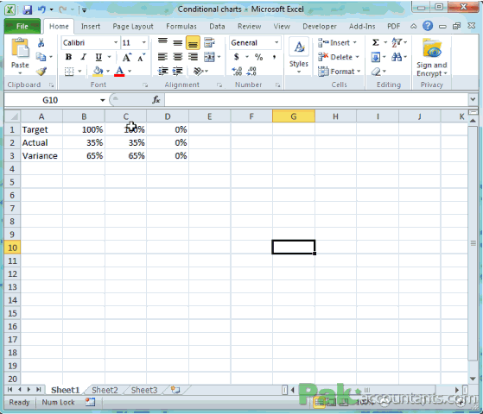Click the Insert Function fx icon
483x414 pixels.
(156, 100)
